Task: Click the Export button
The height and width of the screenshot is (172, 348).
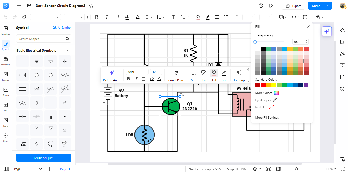Action: click(293, 6)
